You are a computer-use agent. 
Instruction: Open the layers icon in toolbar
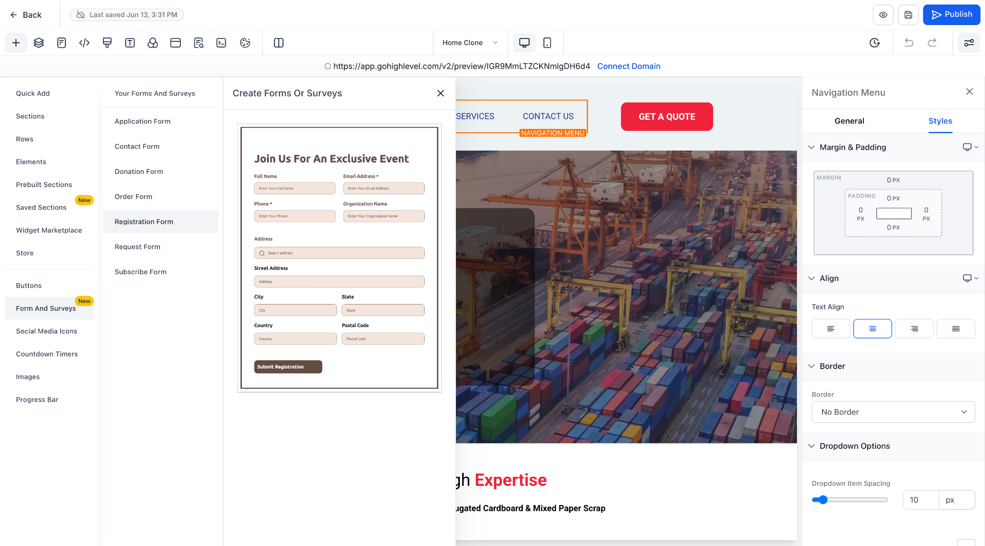(39, 43)
